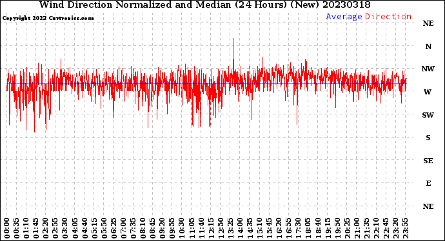Click the 09:20 time label
Viewport: 445px width, 241px height.
tap(163, 228)
